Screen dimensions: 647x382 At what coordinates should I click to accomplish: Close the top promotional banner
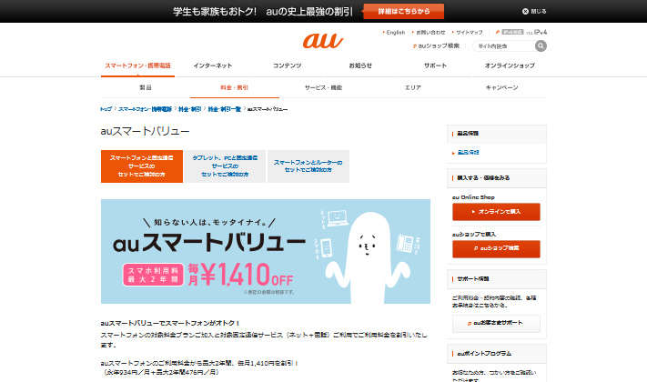tap(534, 11)
